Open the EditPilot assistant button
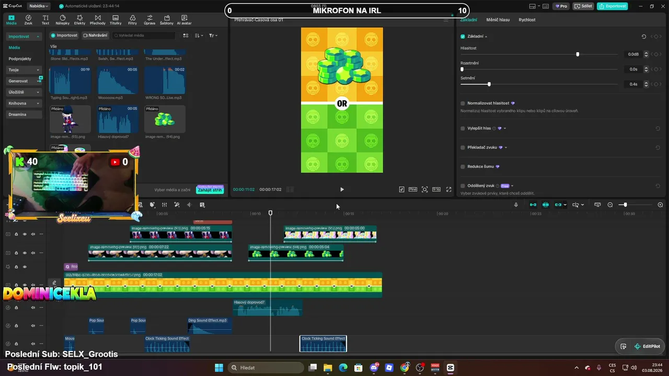This screenshot has width=669, height=376. 647,346
